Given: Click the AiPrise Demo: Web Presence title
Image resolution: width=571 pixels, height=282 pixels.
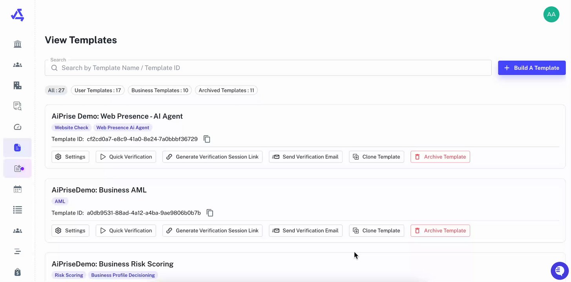Looking at the screenshot, I should click(117, 116).
